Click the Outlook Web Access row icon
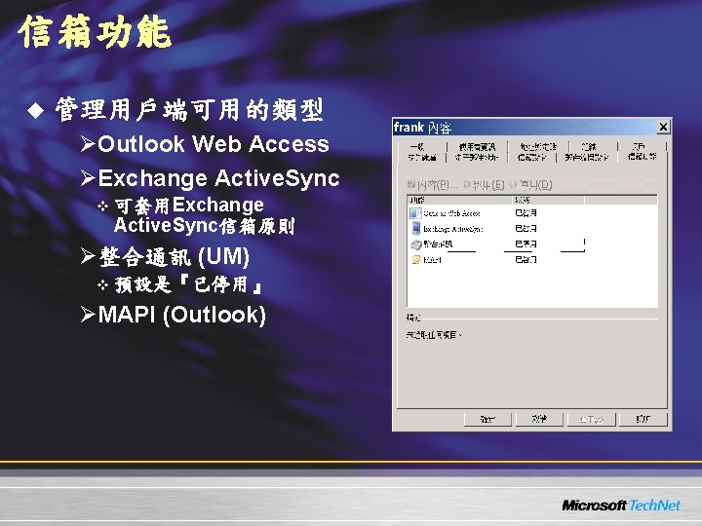Viewport: 702px width, 526px height. [x=415, y=213]
